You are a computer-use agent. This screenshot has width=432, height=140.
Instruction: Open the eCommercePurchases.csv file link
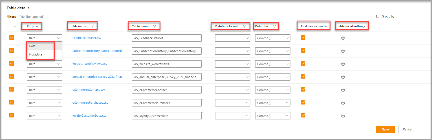pyautogui.click(x=90, y=103)
